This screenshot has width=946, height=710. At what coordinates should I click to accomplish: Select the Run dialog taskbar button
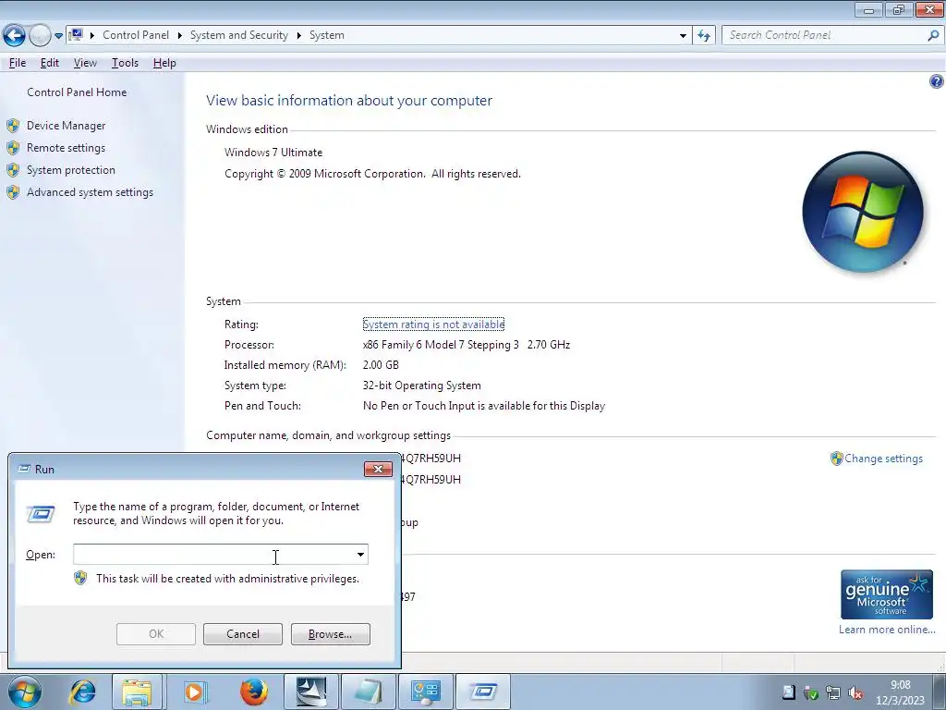tap(482, 692)
